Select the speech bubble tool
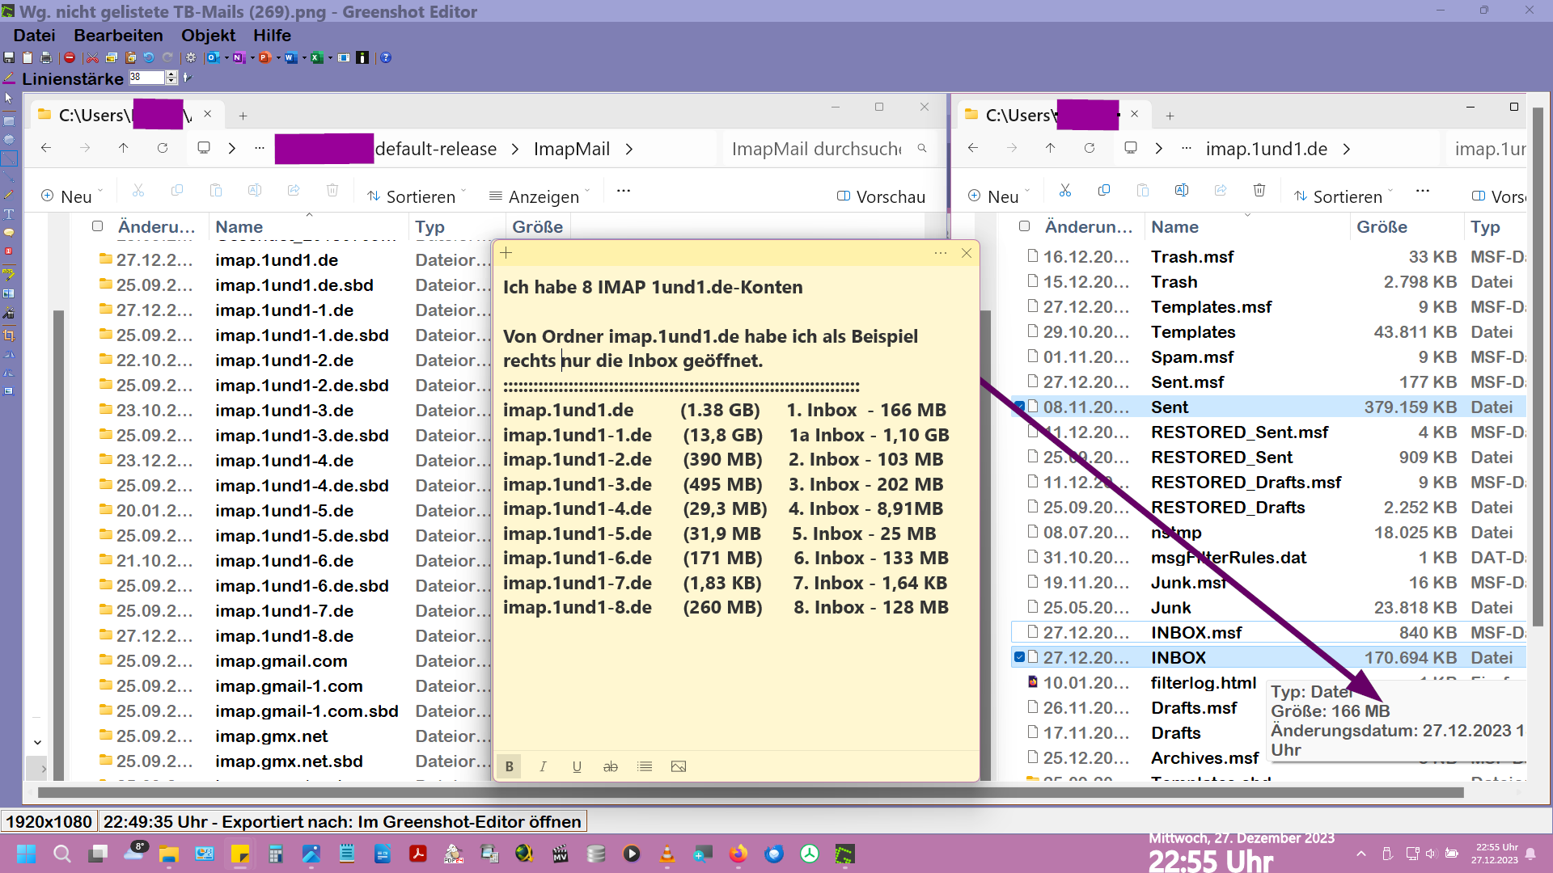This screenshot has height=873, width=1553. pos(9,233)
